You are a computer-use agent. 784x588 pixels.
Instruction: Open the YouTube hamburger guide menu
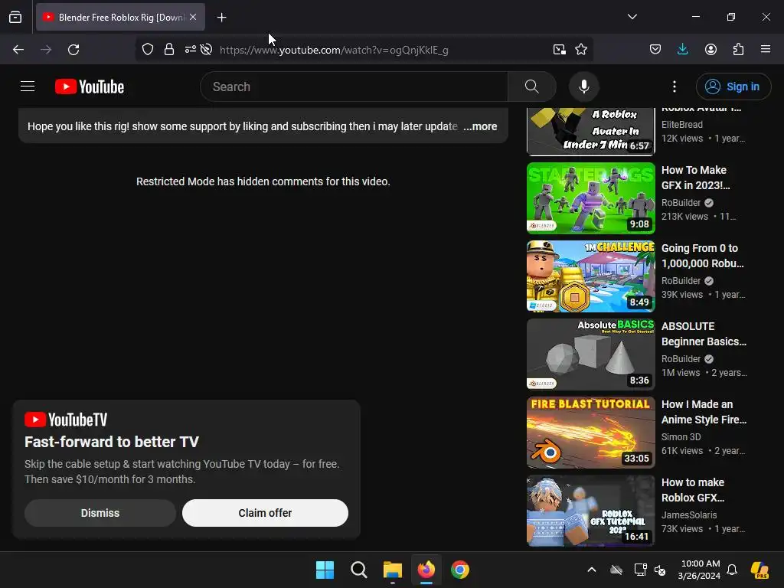coord(28,87)
